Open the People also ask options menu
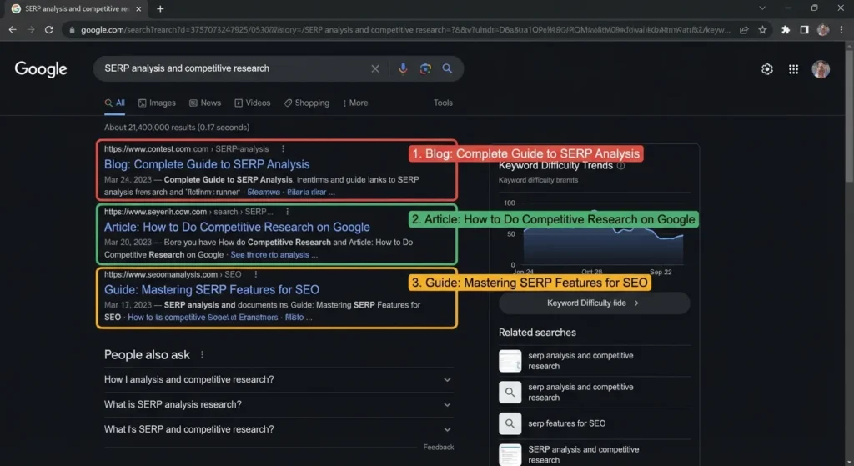The height and width of the screenshot is (466, 854). pos(202,355)
